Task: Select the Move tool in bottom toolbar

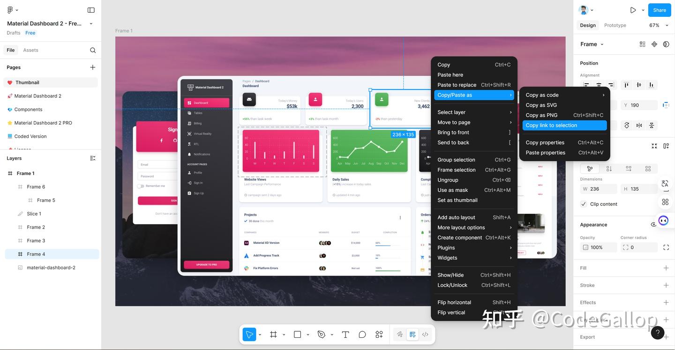Action: (x=249, y=335)
